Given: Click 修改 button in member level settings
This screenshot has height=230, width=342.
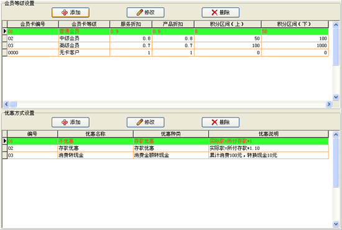Looking at the screenshot, I should (x=146, y=12).
